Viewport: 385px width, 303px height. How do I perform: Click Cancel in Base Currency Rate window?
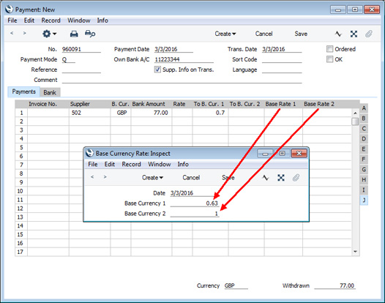[191, 178]
